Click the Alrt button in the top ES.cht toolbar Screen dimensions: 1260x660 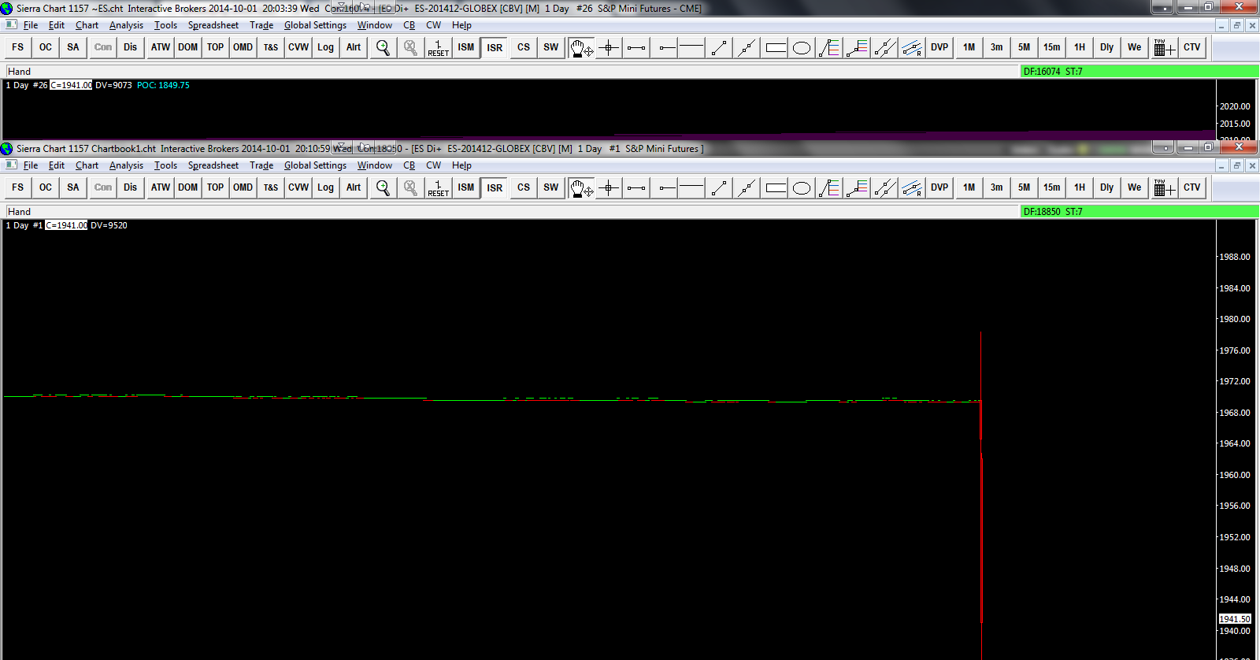[354, 47]
